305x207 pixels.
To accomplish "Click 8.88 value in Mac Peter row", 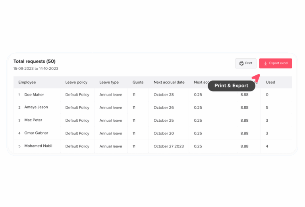I will pyautogui.click(x=244, y=121).
